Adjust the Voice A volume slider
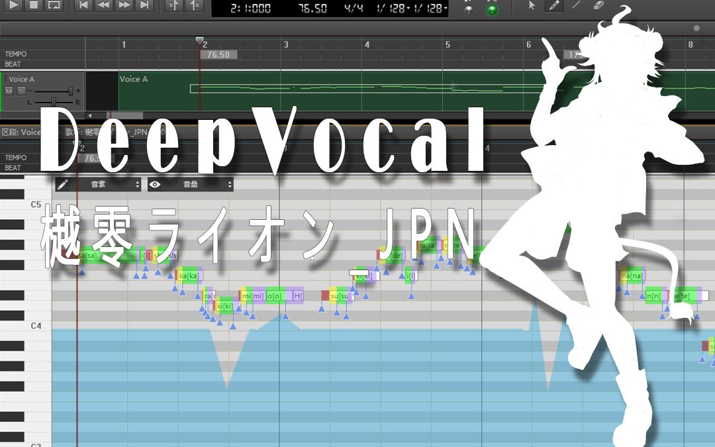The height and width of the screenshot is (447, 715). pos(71,91)
